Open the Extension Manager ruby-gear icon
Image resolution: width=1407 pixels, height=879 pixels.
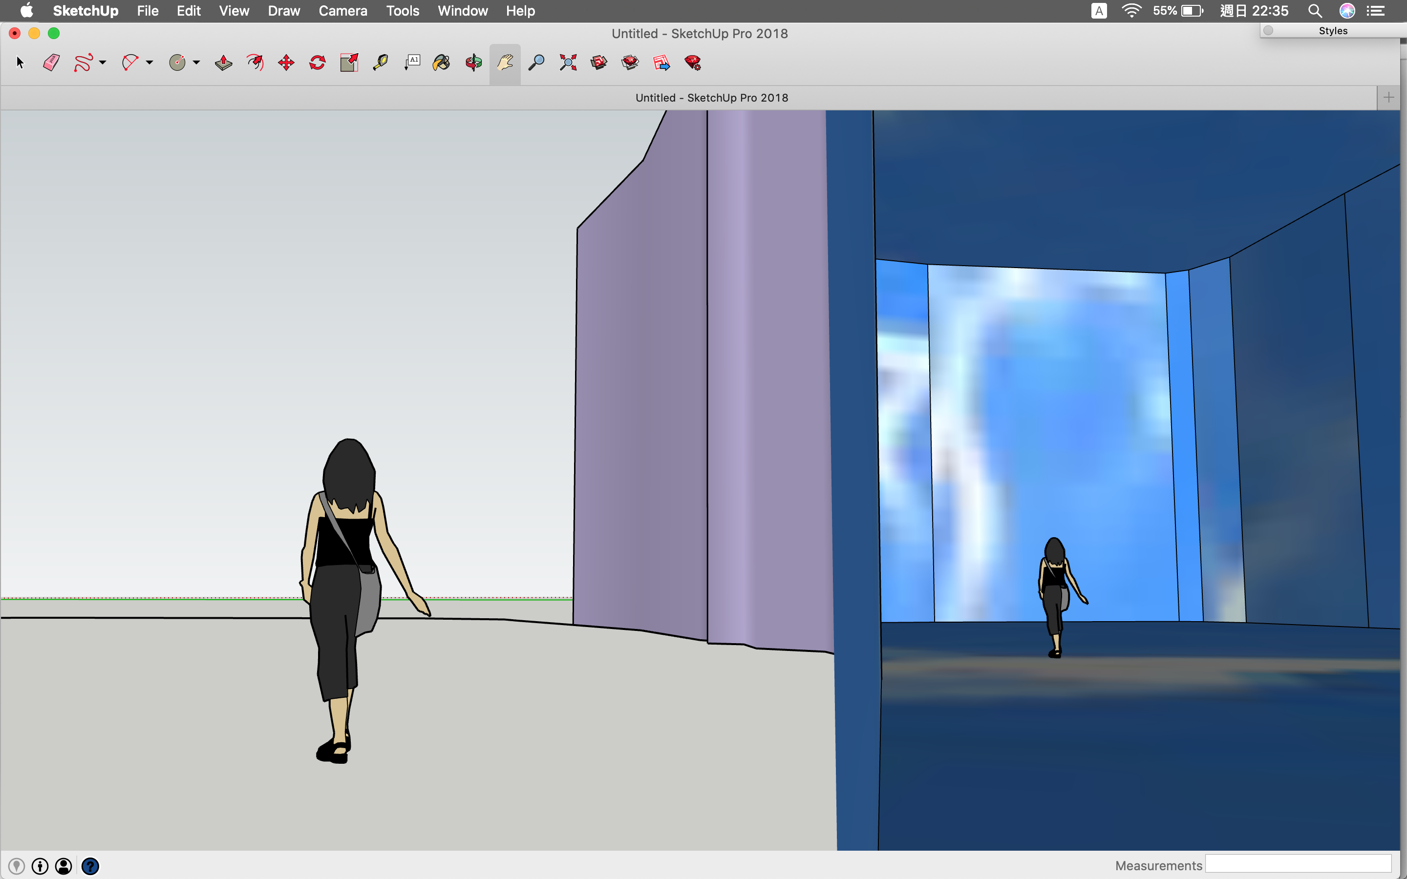pyautogui.click(x=693, y=63)
